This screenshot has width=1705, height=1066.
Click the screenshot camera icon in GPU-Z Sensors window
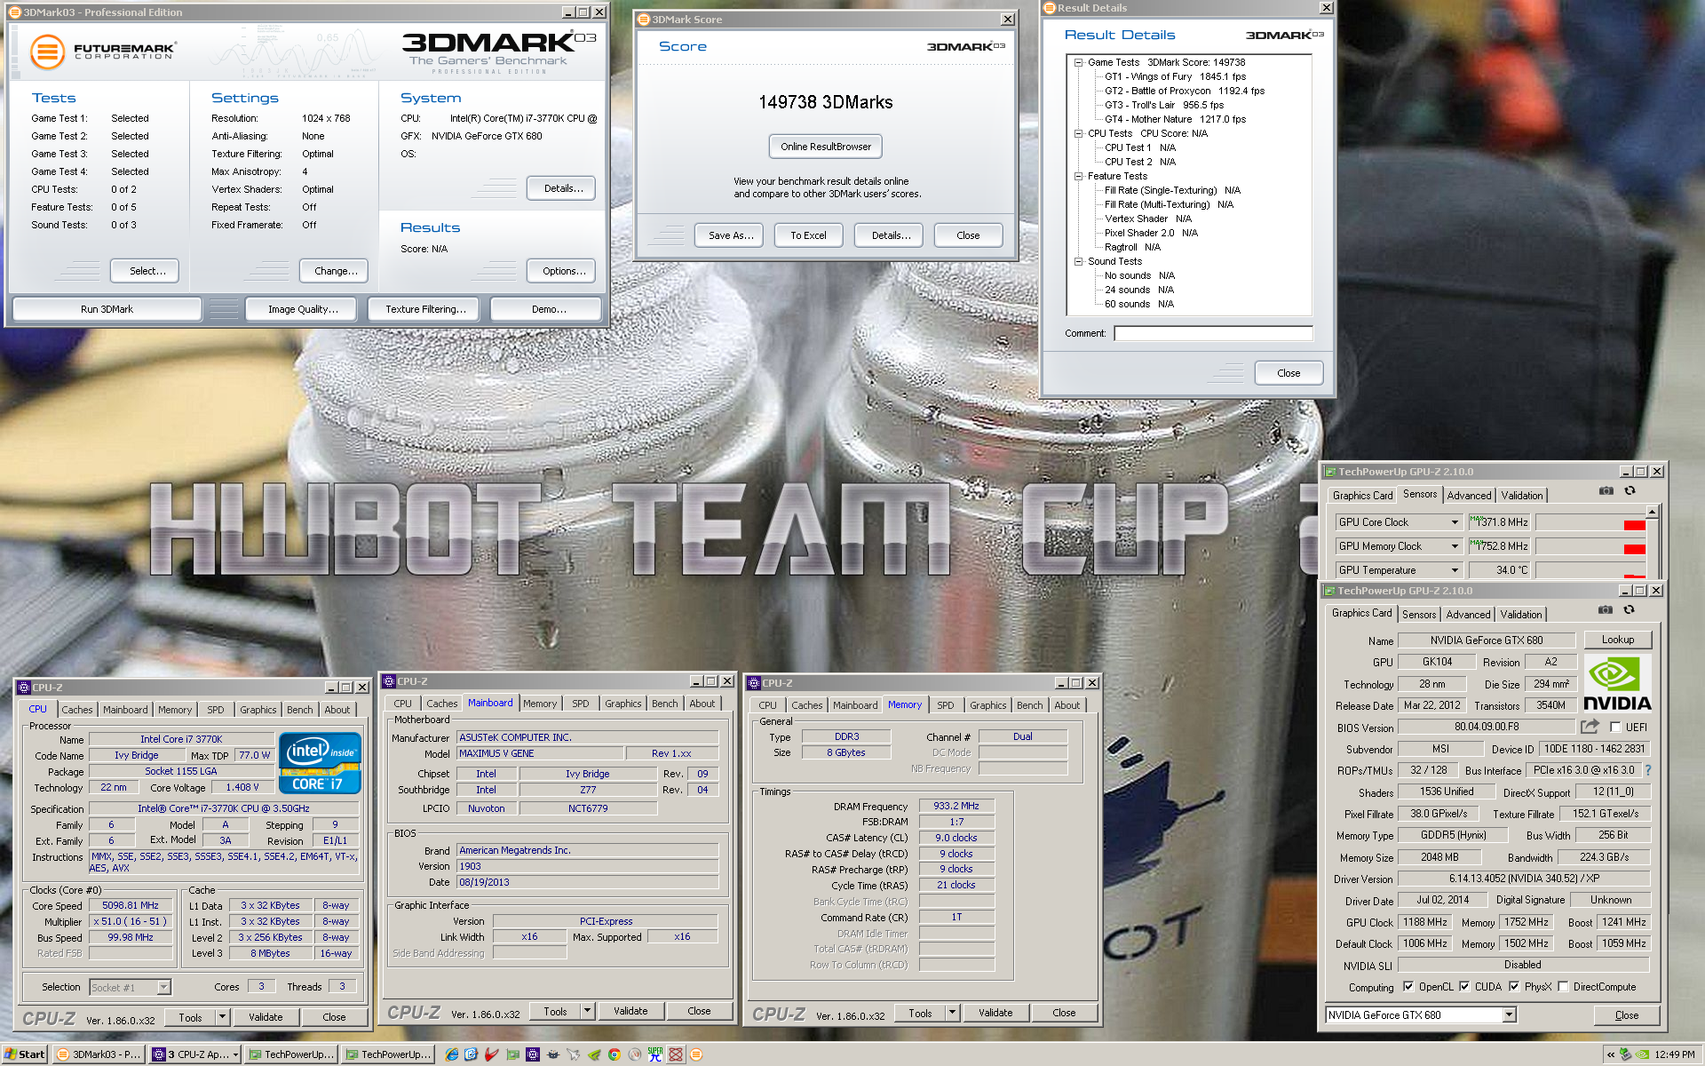pyautogui.click(x=1606, y=491)
